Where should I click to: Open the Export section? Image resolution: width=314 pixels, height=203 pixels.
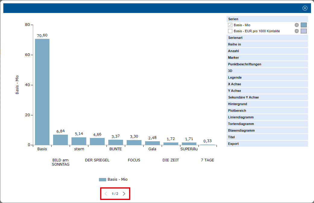click(267, 144)
